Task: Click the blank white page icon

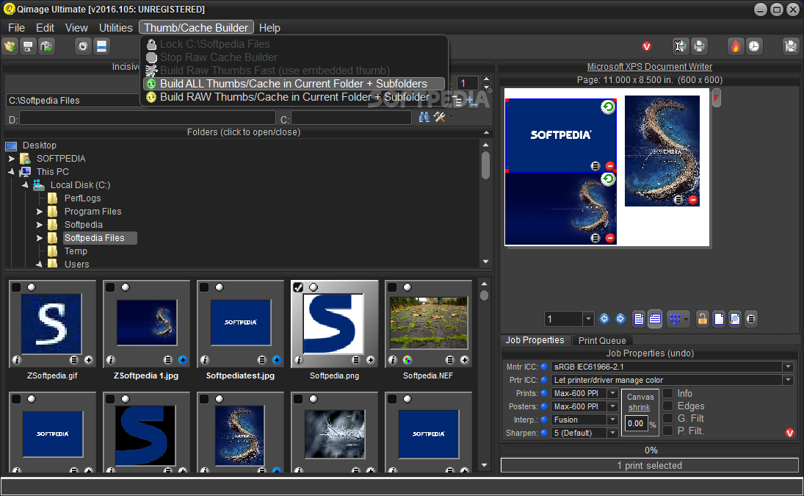Action: [x=719, y=319]
